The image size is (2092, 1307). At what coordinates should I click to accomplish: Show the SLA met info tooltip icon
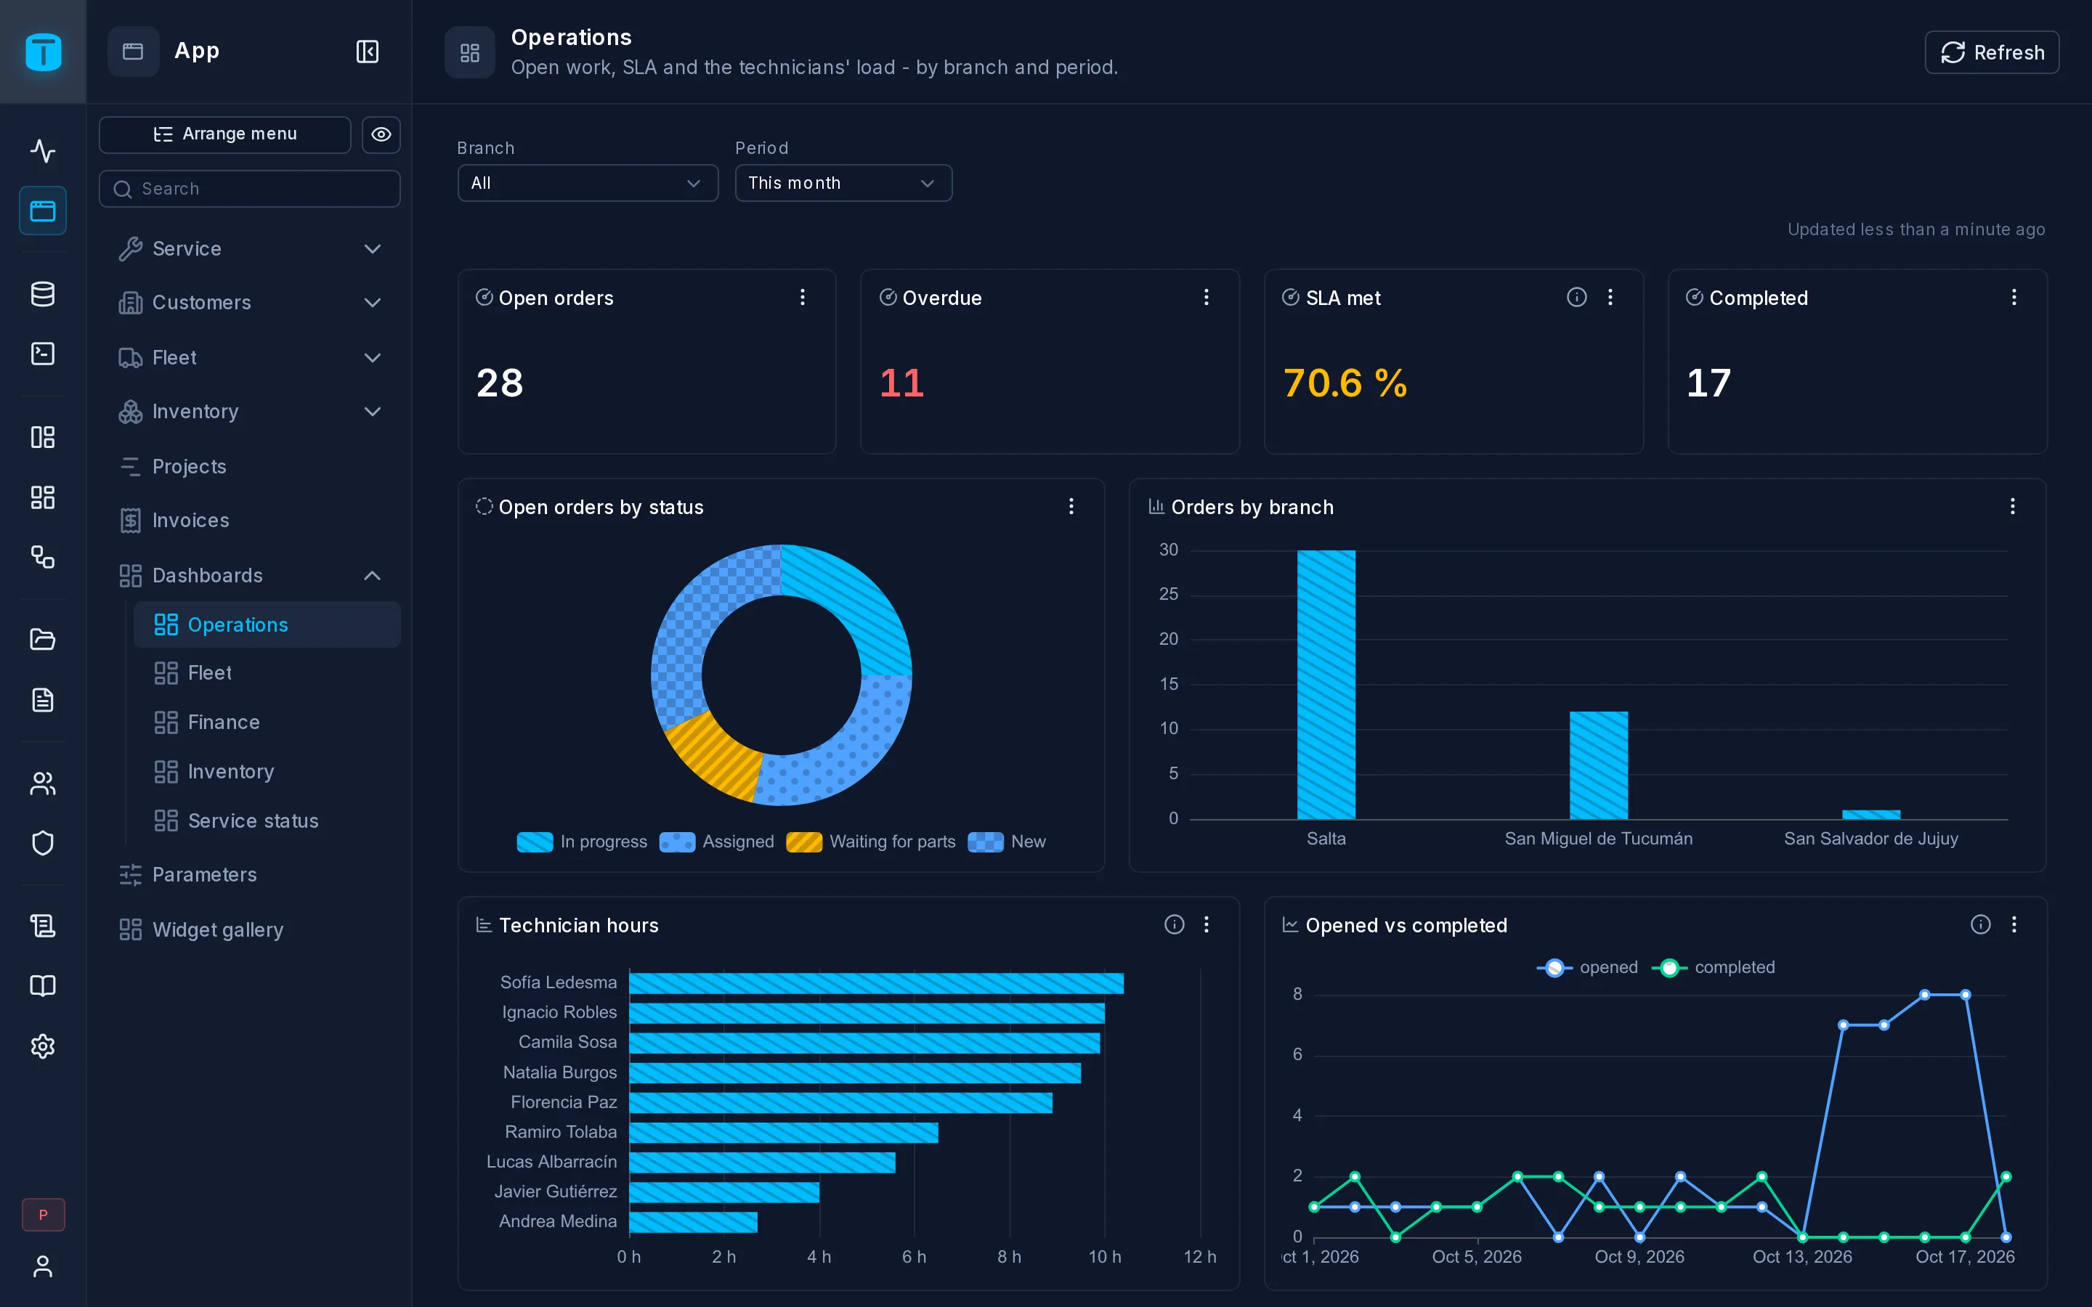(x=1577, y=298)
